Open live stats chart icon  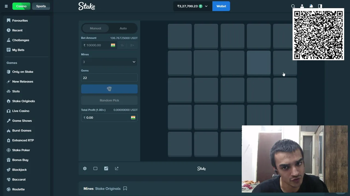point(106,169)
